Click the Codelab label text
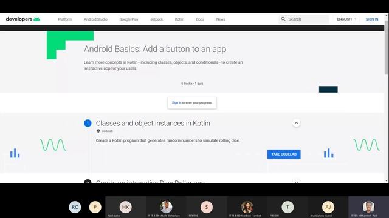Screen dimensions: 389x218 [107, 131]
